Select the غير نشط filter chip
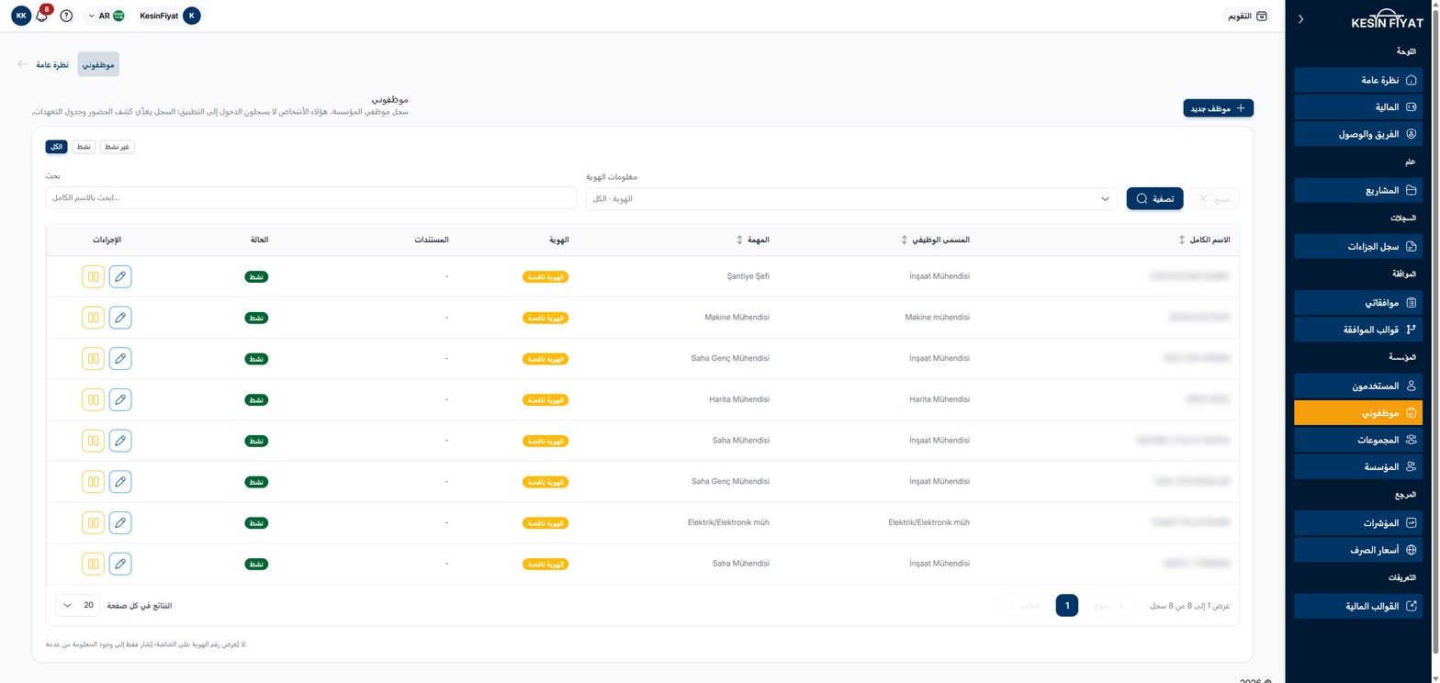This screenshot has height=683, width=1440. (117, 147)
